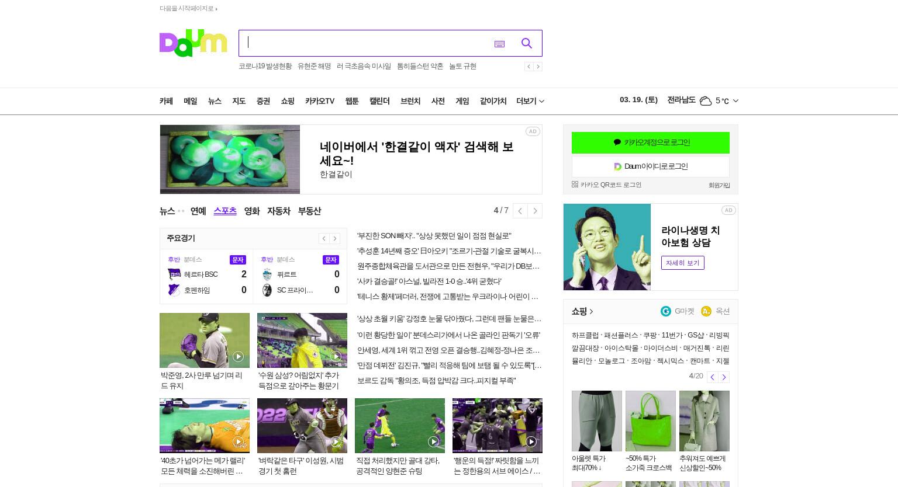Expand the 더보기 menu

click(530, 101)
